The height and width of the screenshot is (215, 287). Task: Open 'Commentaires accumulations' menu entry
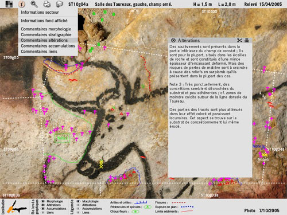coord(48,46)
